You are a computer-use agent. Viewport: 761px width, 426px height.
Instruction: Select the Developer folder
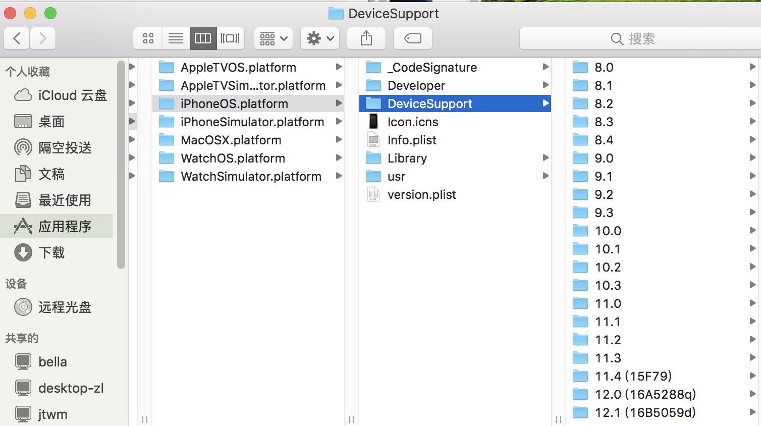coord(455,85)
